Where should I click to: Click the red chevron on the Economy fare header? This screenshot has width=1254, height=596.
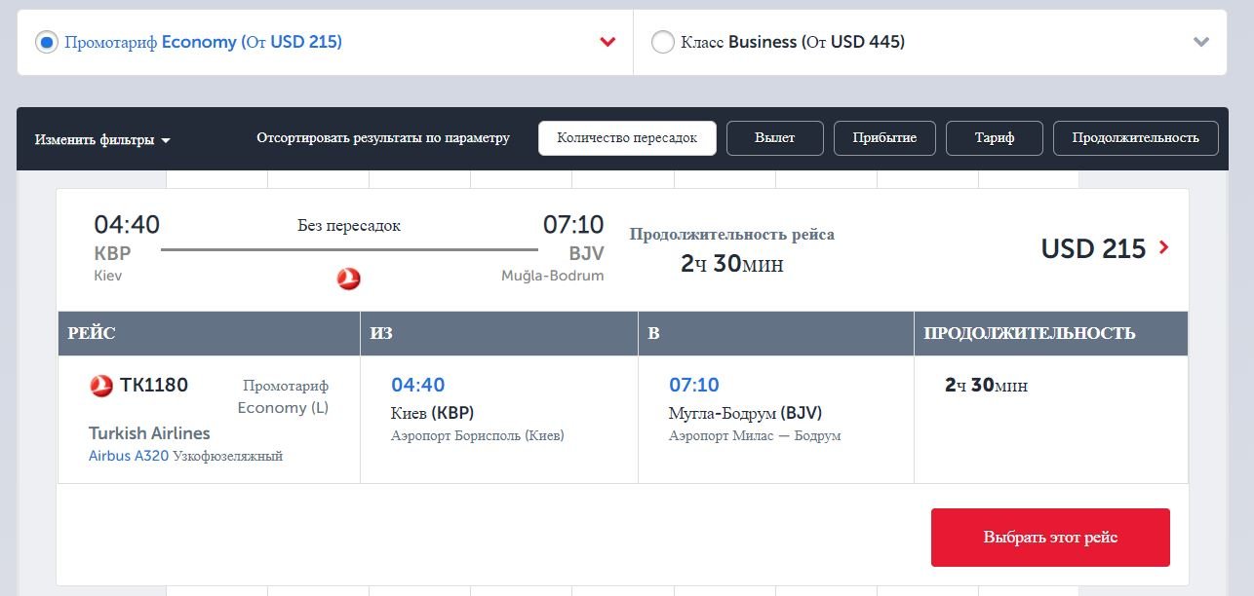tap(607, 42)
